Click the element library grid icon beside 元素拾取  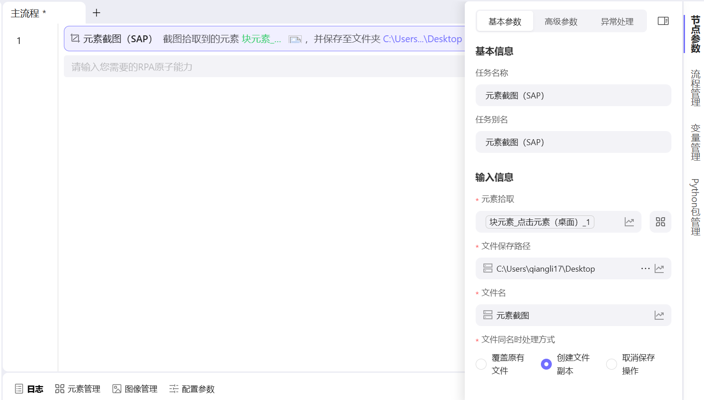click(661, 222)
